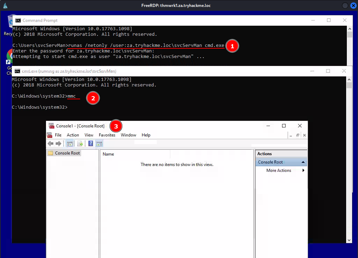Close the inner Console Root child window
The height and width of the screenshot is (258, 358).
click(x=304, y=135)
